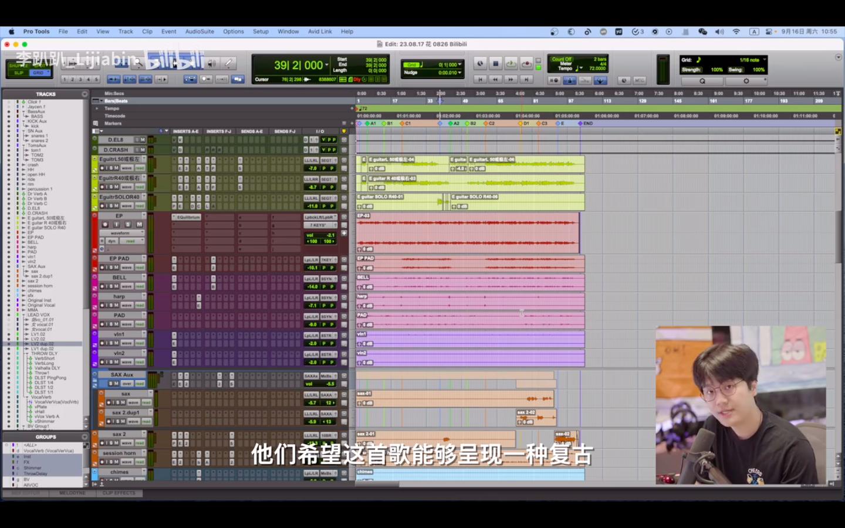Click the volume icon in menu bar
This screenshot has width=845, height=528.
719,32
